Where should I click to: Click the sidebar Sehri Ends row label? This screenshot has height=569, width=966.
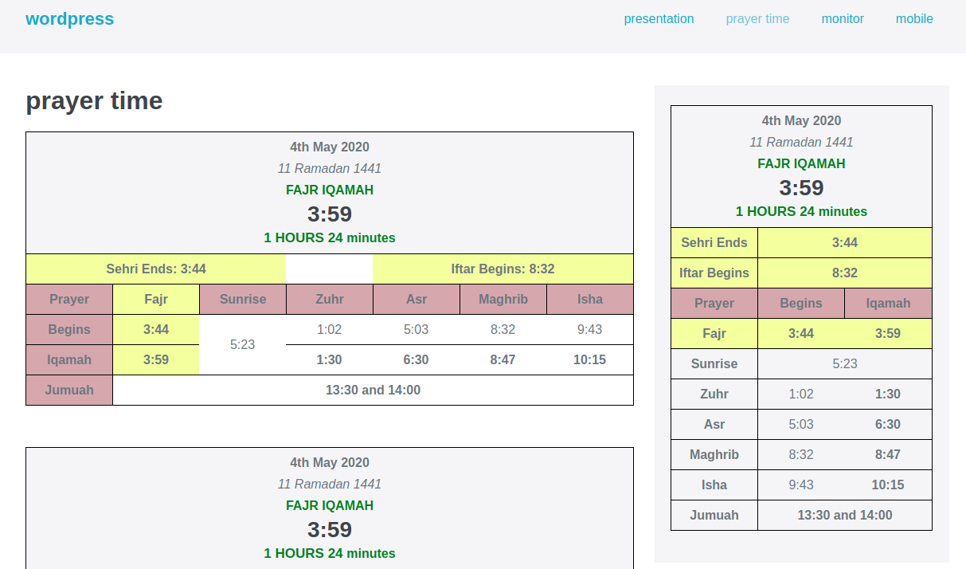[714, 243]
